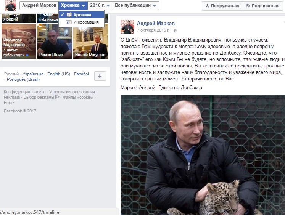Switch language to Українська
This screenshot has height=215, width=285.
(33, 74)
